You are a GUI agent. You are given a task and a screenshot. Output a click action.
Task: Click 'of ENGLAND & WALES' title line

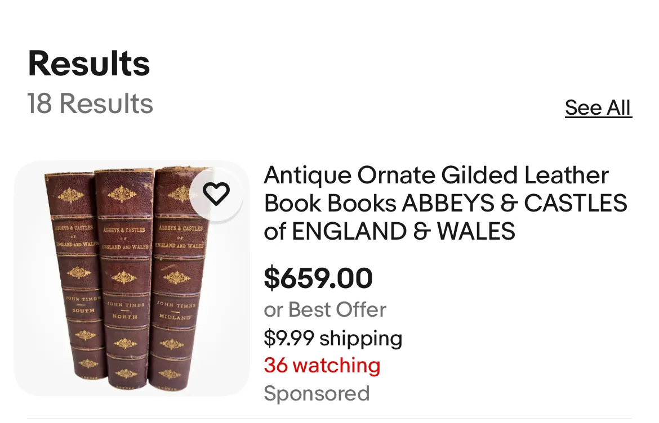(389, 231)
